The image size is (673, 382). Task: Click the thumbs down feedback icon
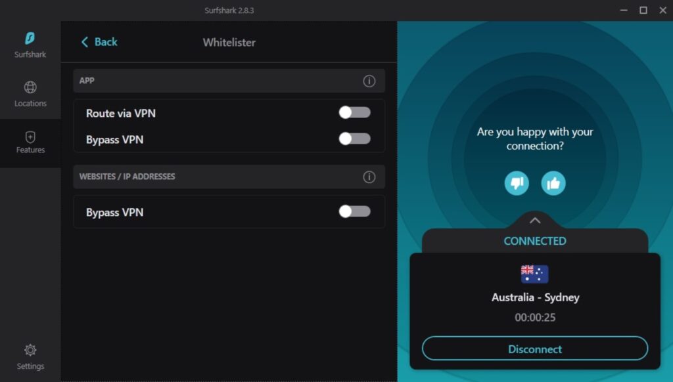[x=517, y=183]
